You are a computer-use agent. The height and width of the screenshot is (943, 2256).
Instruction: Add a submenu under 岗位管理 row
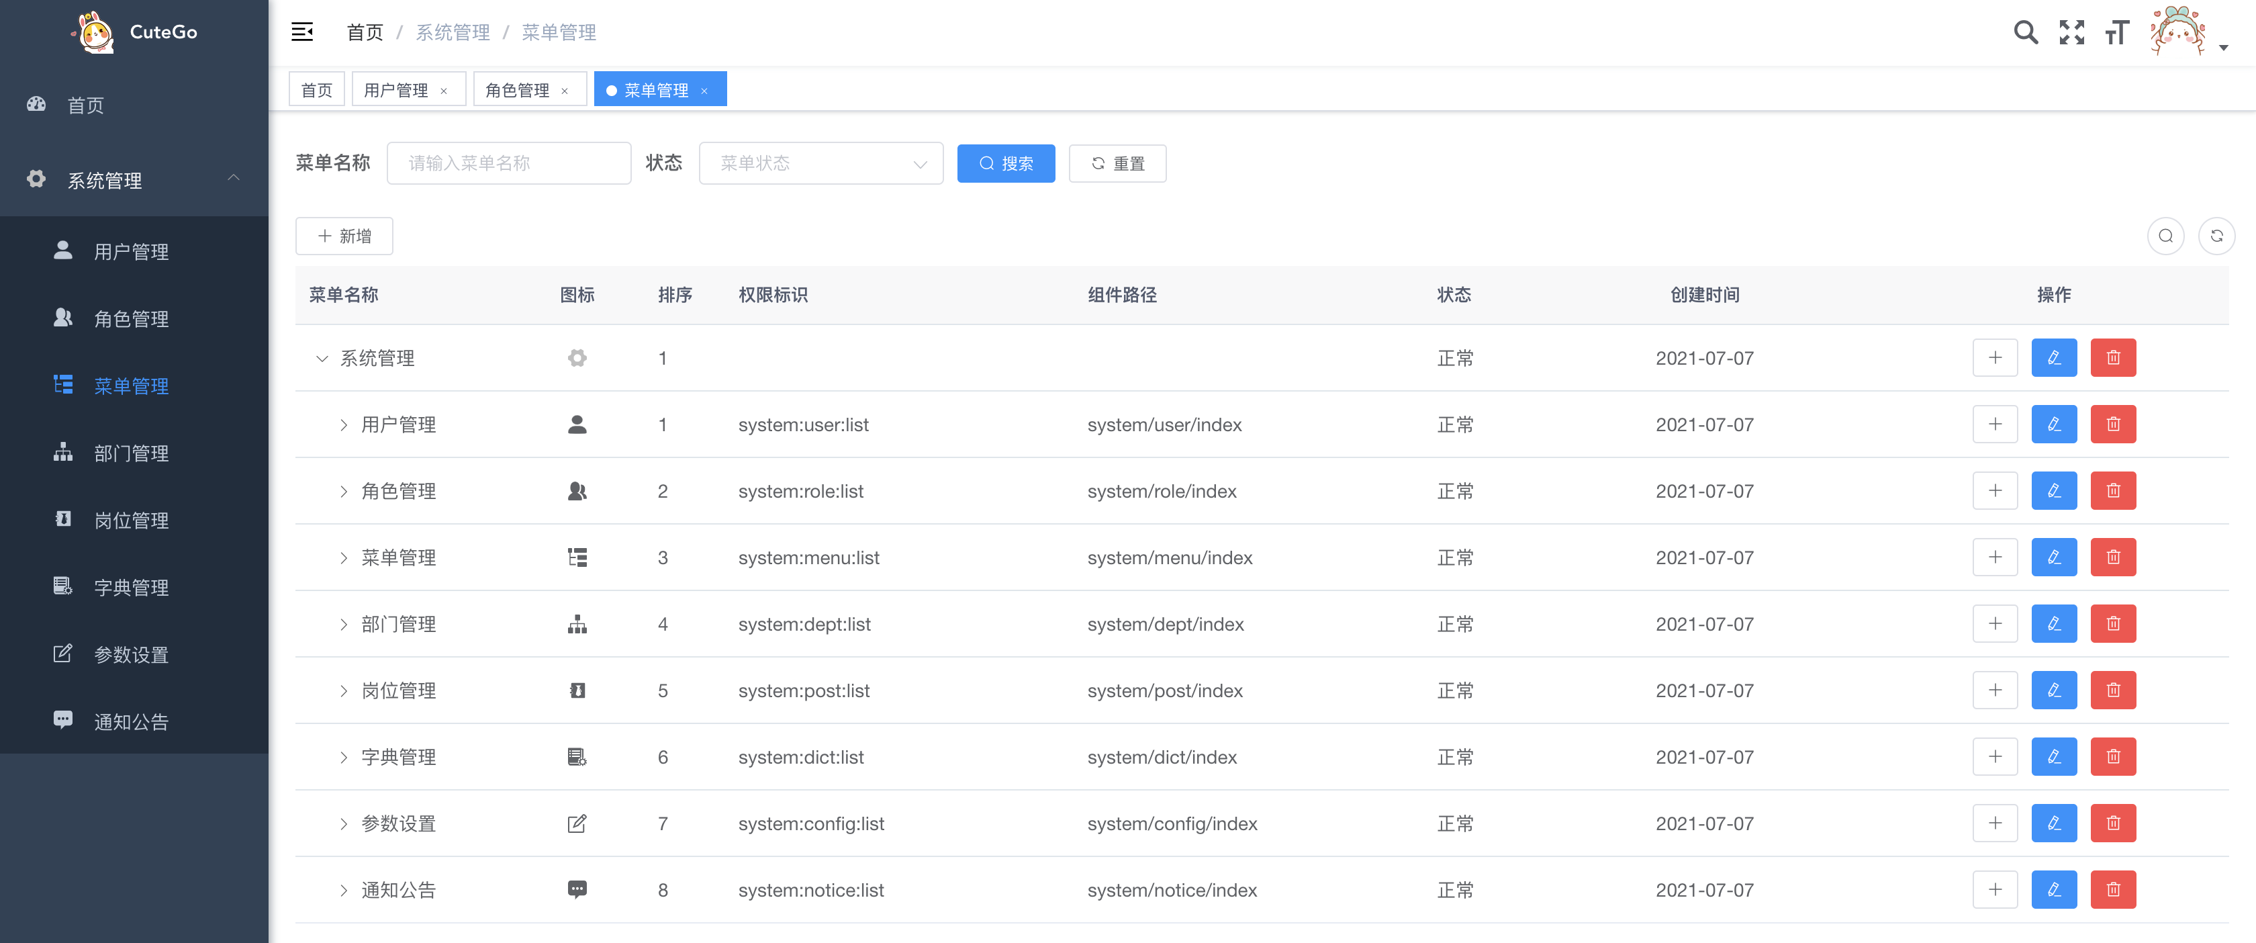point(1995,690)
